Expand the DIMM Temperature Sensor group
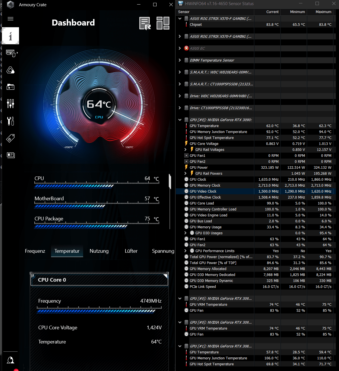 [x=180, y=60]
